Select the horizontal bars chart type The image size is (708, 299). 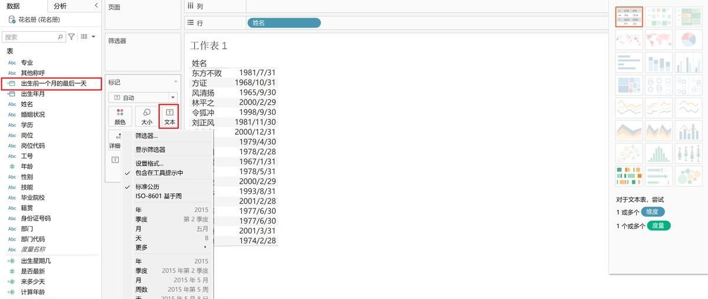629,62
